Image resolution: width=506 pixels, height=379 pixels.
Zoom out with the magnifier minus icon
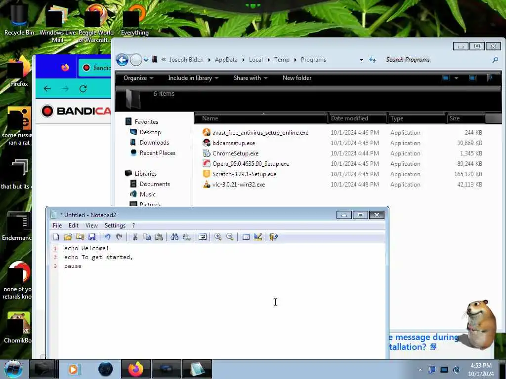[x=230, y=237]
